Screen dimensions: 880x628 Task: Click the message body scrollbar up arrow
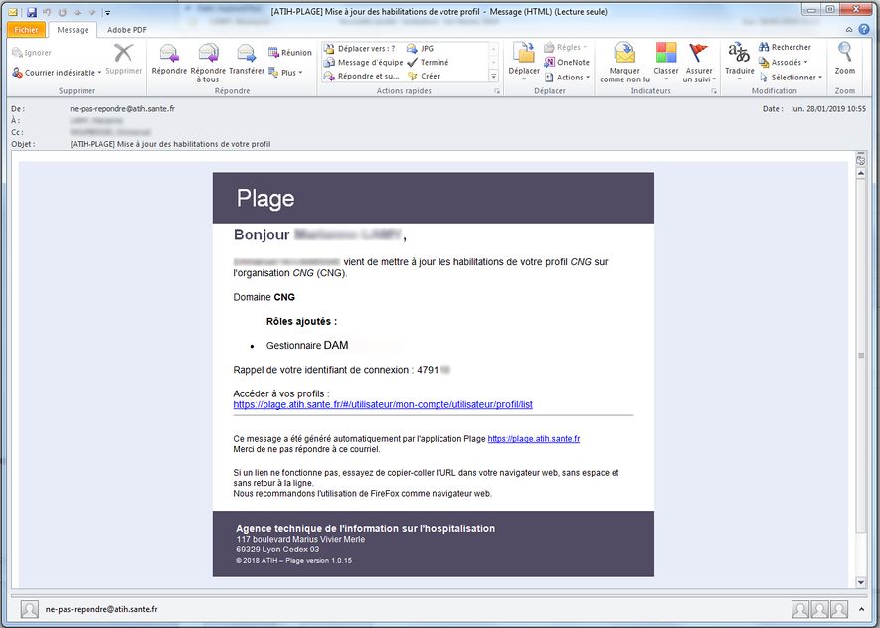pyautogui.click(x=861, y=174)
